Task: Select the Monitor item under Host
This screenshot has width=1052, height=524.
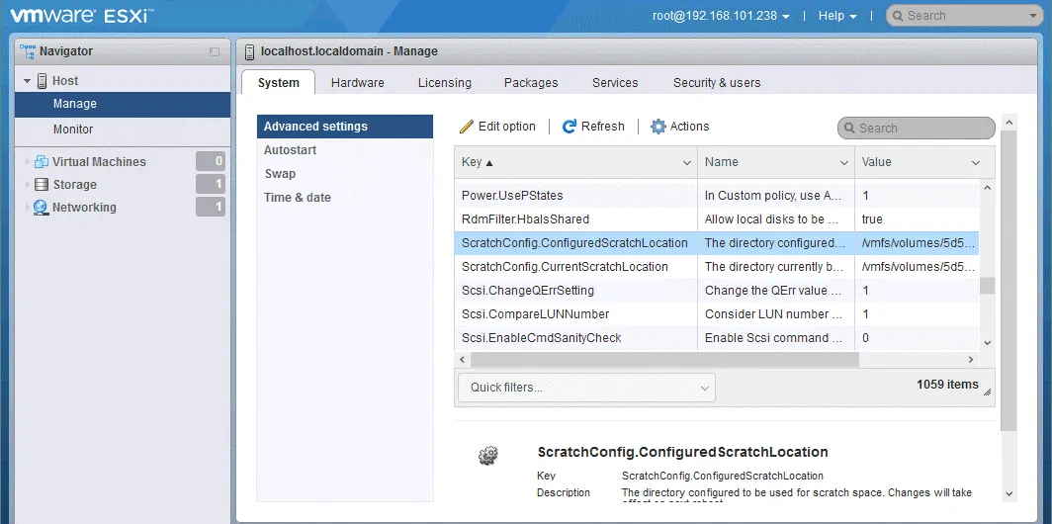Action: point(73,130)
